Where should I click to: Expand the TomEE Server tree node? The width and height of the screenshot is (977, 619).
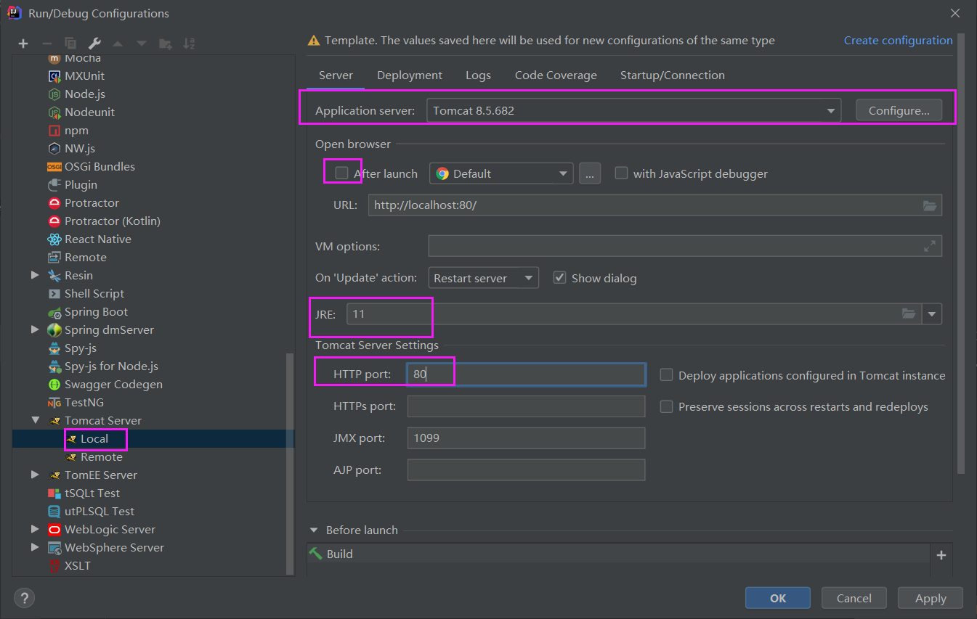(x=35, y=475)
